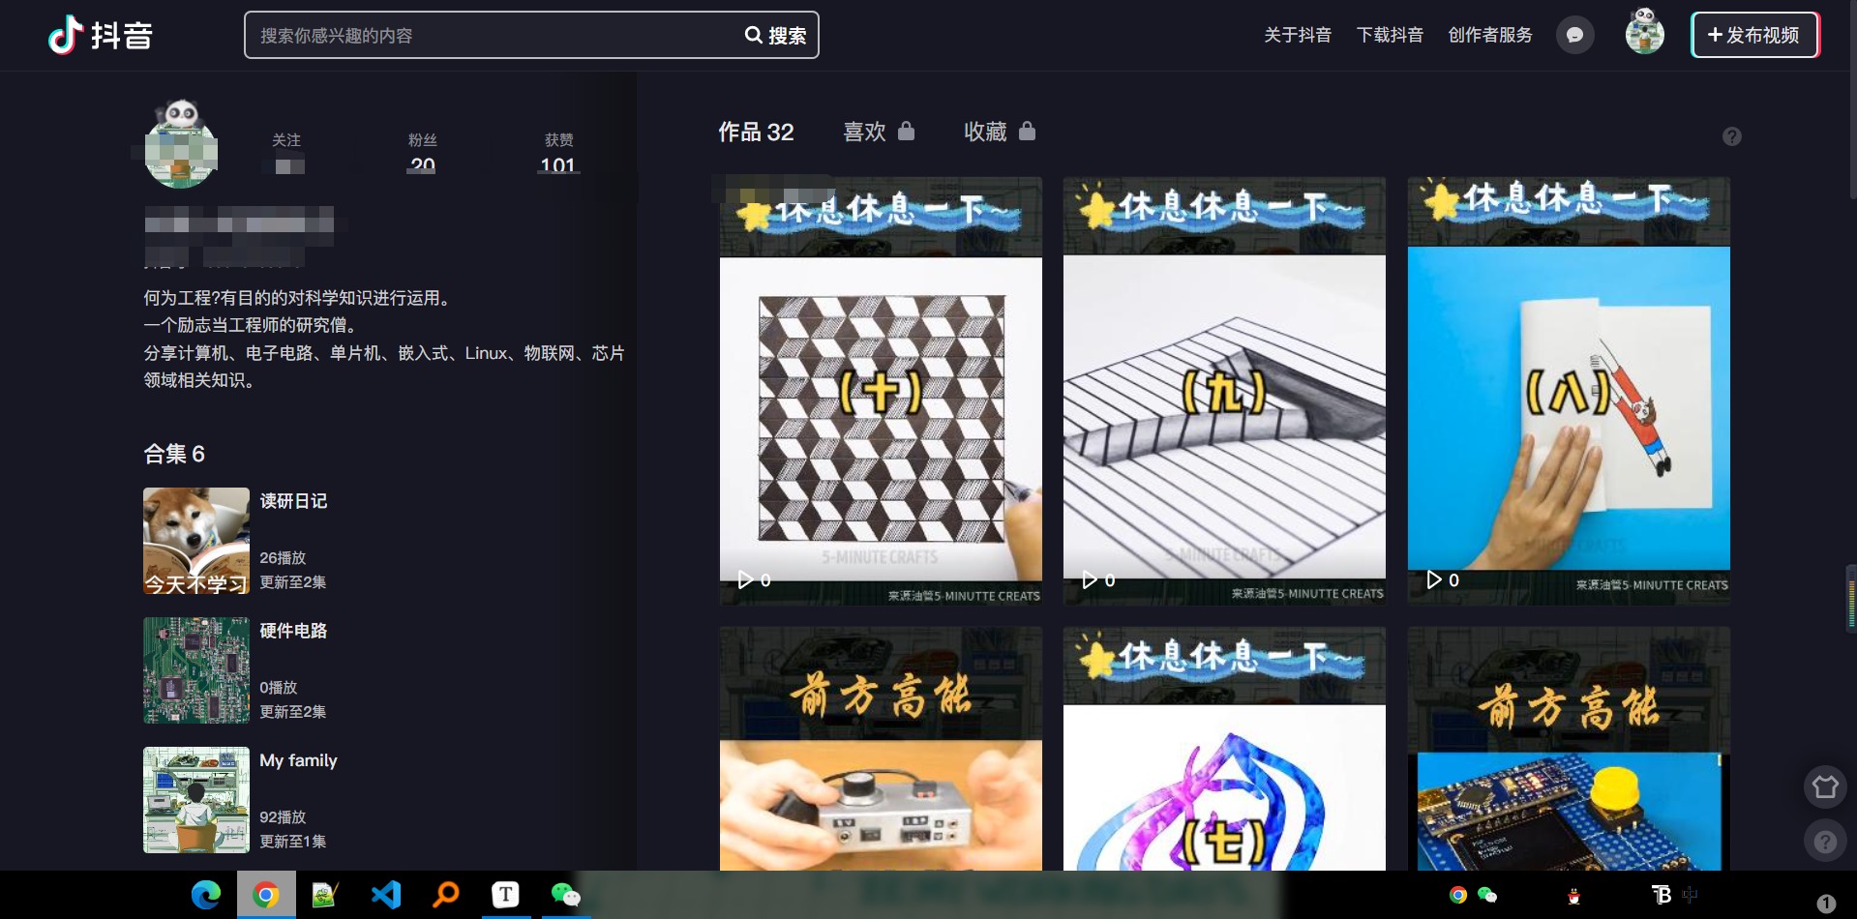
Task: Open 下载抖音 link
Action: [x=1390, y=35]
